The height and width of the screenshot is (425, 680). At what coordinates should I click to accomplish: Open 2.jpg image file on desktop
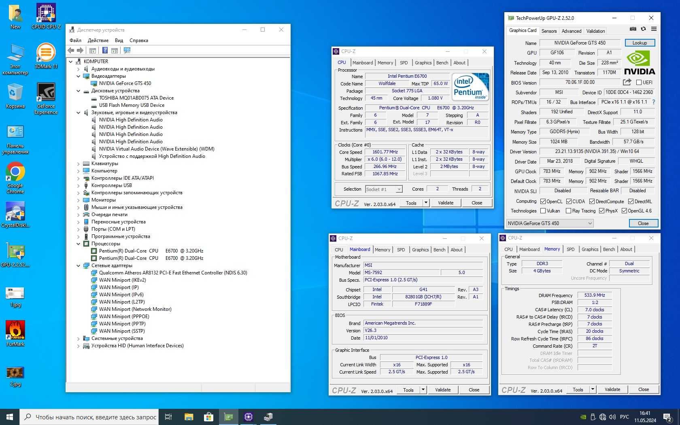[15, 376]
